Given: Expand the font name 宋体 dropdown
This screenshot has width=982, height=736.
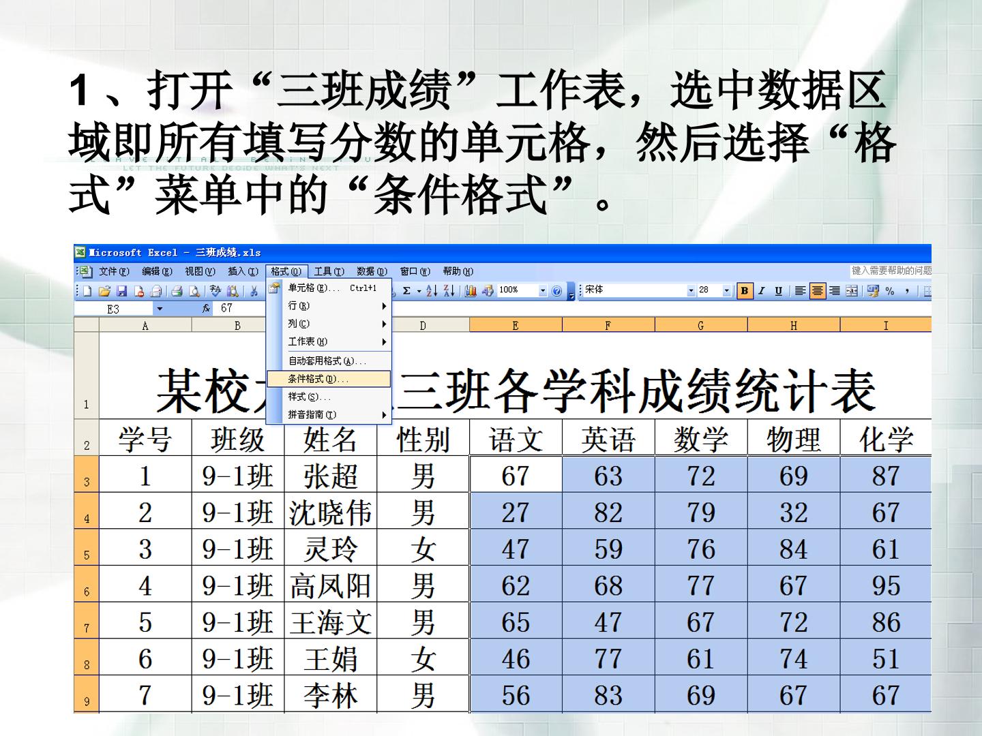Looking at the screenshot, I should pos(690,290).
